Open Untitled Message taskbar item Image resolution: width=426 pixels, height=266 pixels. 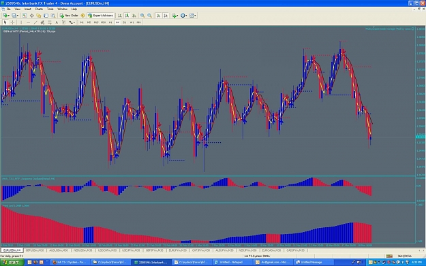[x=313, y=262]
